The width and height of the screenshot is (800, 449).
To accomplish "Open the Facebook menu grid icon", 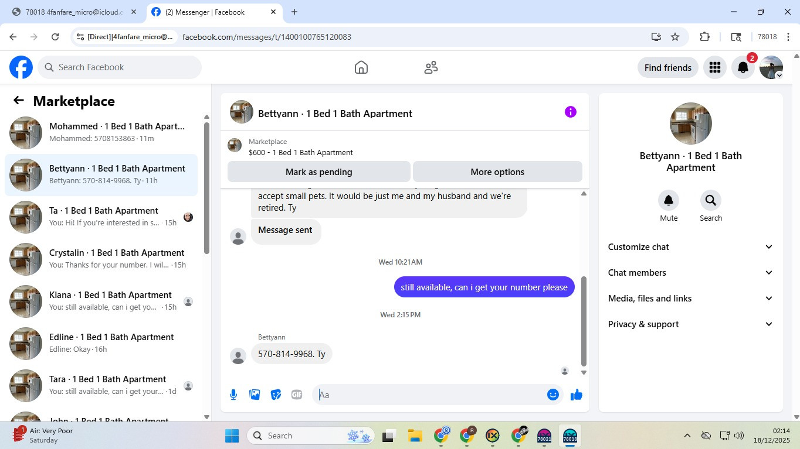I will point(714,67).
